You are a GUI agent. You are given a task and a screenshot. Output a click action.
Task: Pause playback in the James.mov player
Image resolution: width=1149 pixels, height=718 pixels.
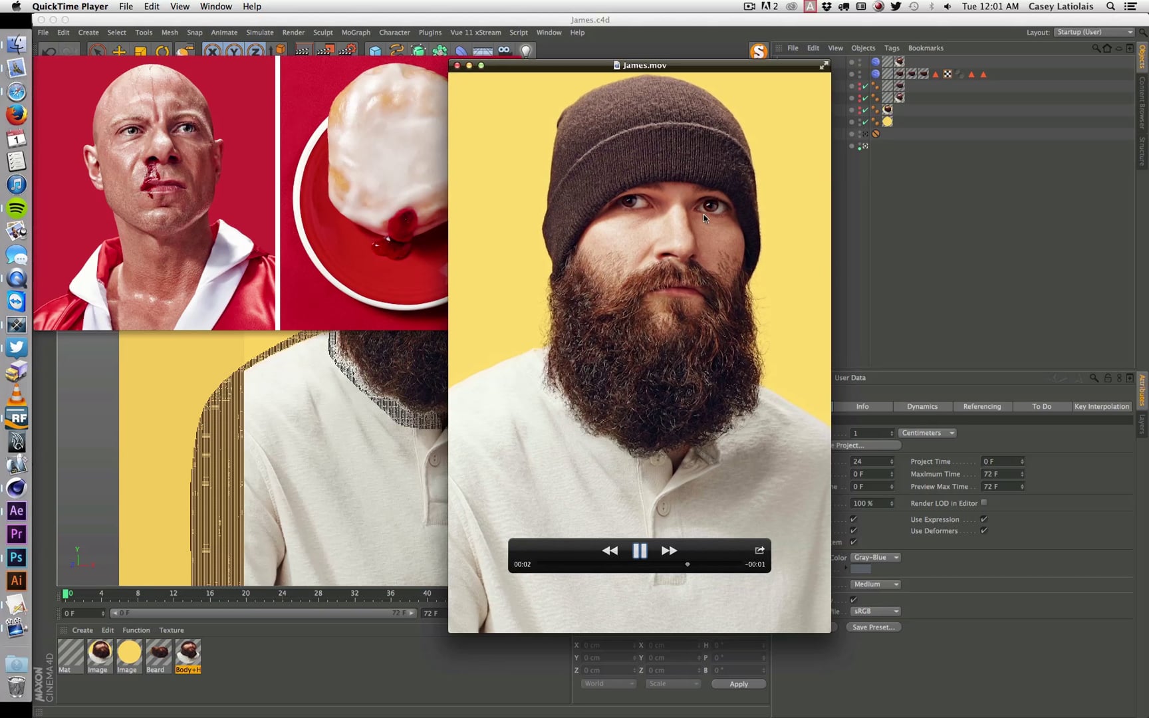click(639, 550)
